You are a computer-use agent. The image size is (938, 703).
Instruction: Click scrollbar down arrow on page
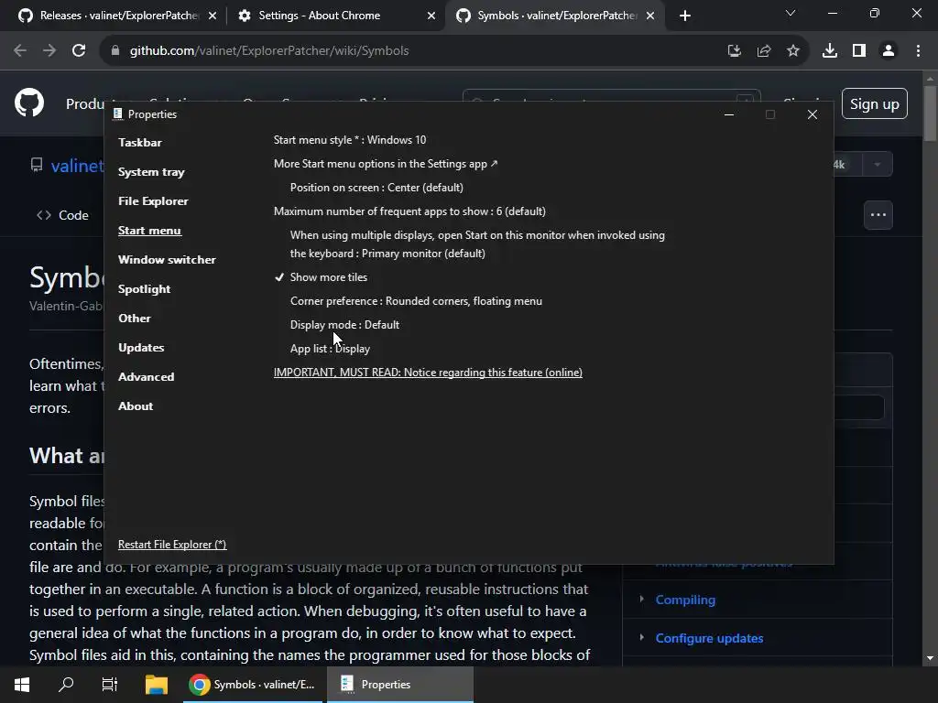pos(930,658)
